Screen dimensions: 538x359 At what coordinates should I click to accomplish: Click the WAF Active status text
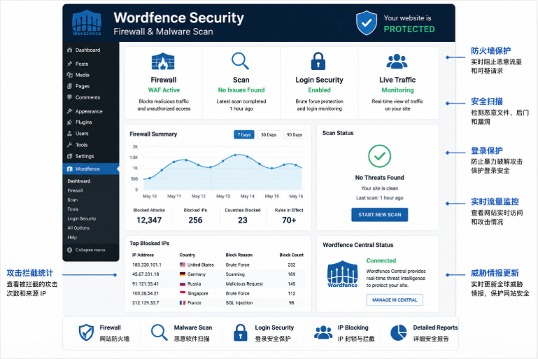tap(164, 90)
